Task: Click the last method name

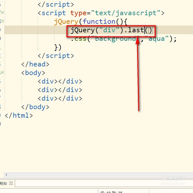Action: 136,30
